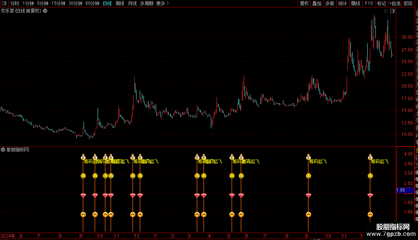The image size is (418, 240).
Task: Select the 30分钟 period tab
Action: point(75,3)
